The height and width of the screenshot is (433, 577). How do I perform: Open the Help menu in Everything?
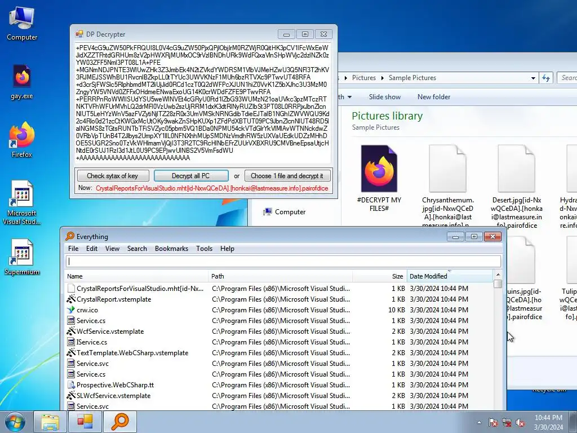coord(227,249)
